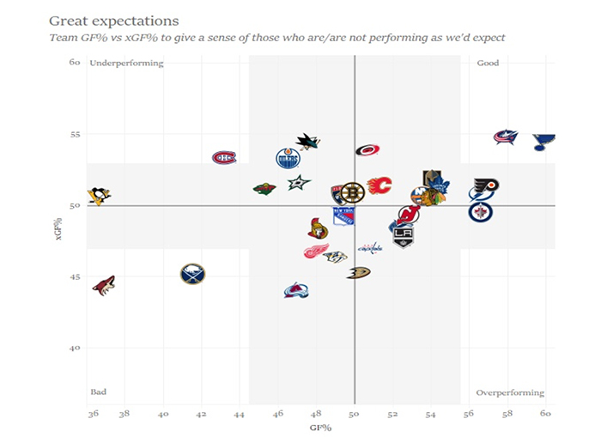The image size is (601, 437).
Task: Select the Calgary Flames logo
Action: [379, 186]
